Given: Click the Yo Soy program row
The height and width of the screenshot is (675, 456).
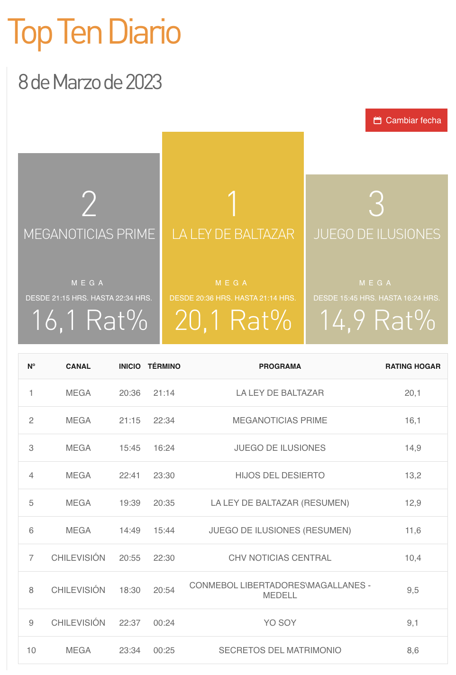Looking at the screenshot, I should (x=280, y=623).
